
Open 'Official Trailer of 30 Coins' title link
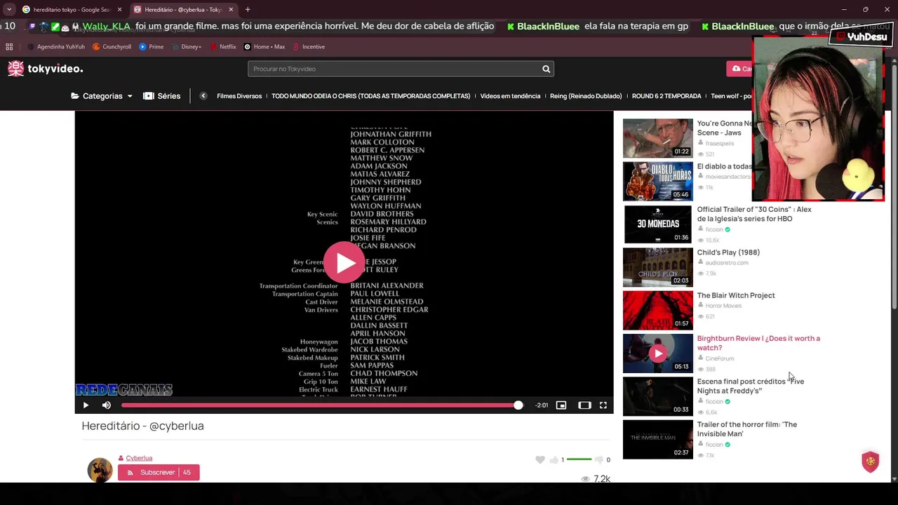[x=754, y=214]
